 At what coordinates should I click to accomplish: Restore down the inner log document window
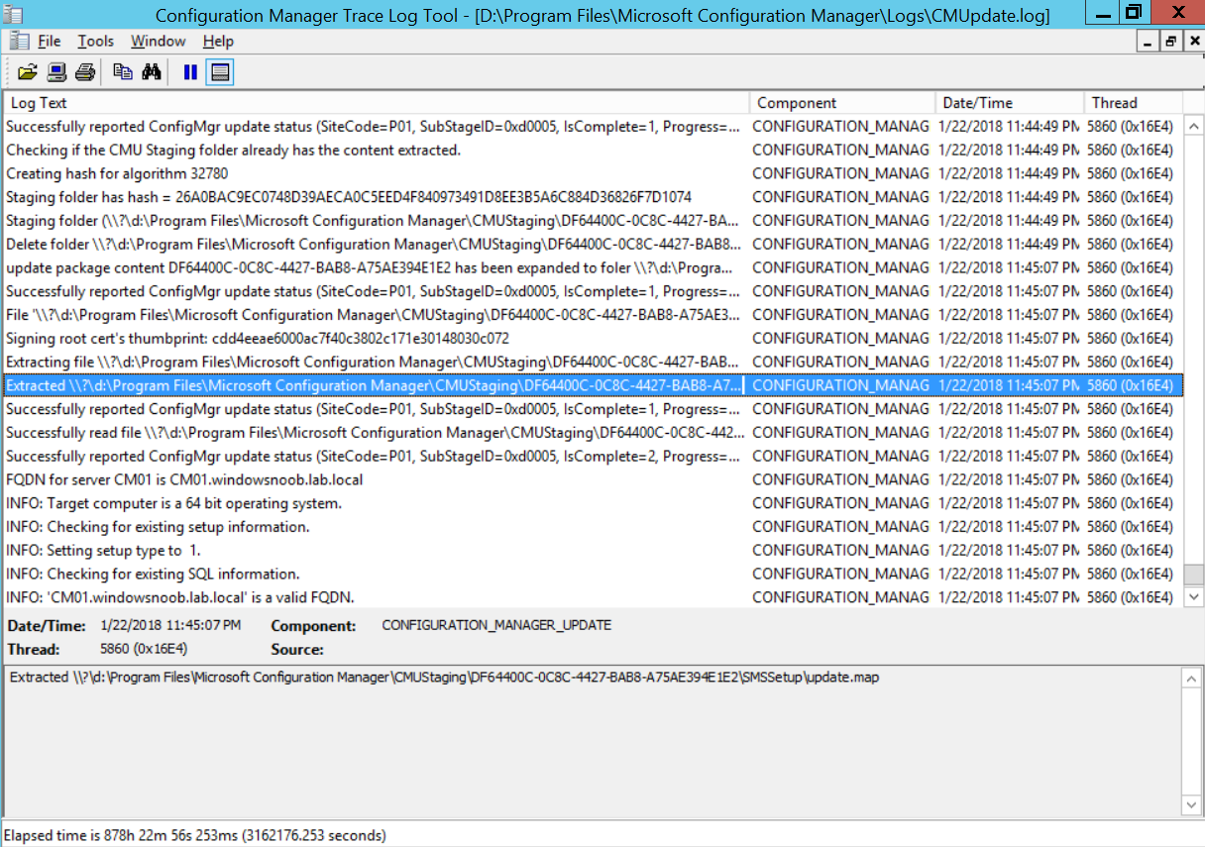click(x=1170, y=41)
